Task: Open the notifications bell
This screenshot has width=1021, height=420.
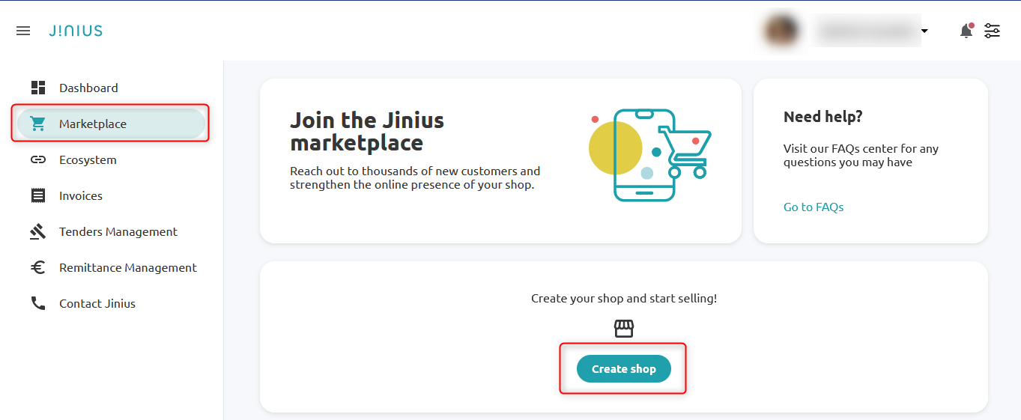Action: pos(966,31)
